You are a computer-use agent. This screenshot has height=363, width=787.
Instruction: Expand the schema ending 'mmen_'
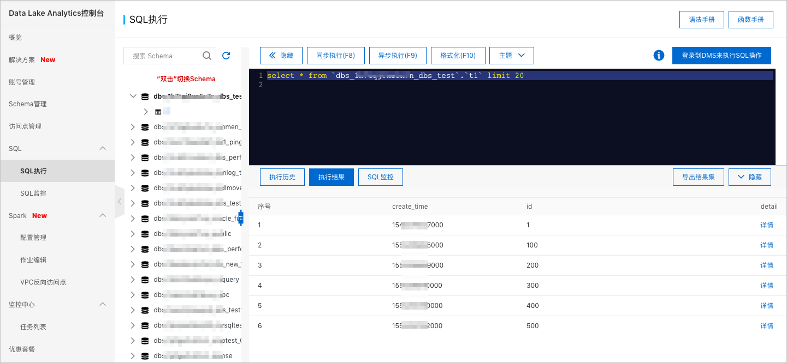pos(133,127)
